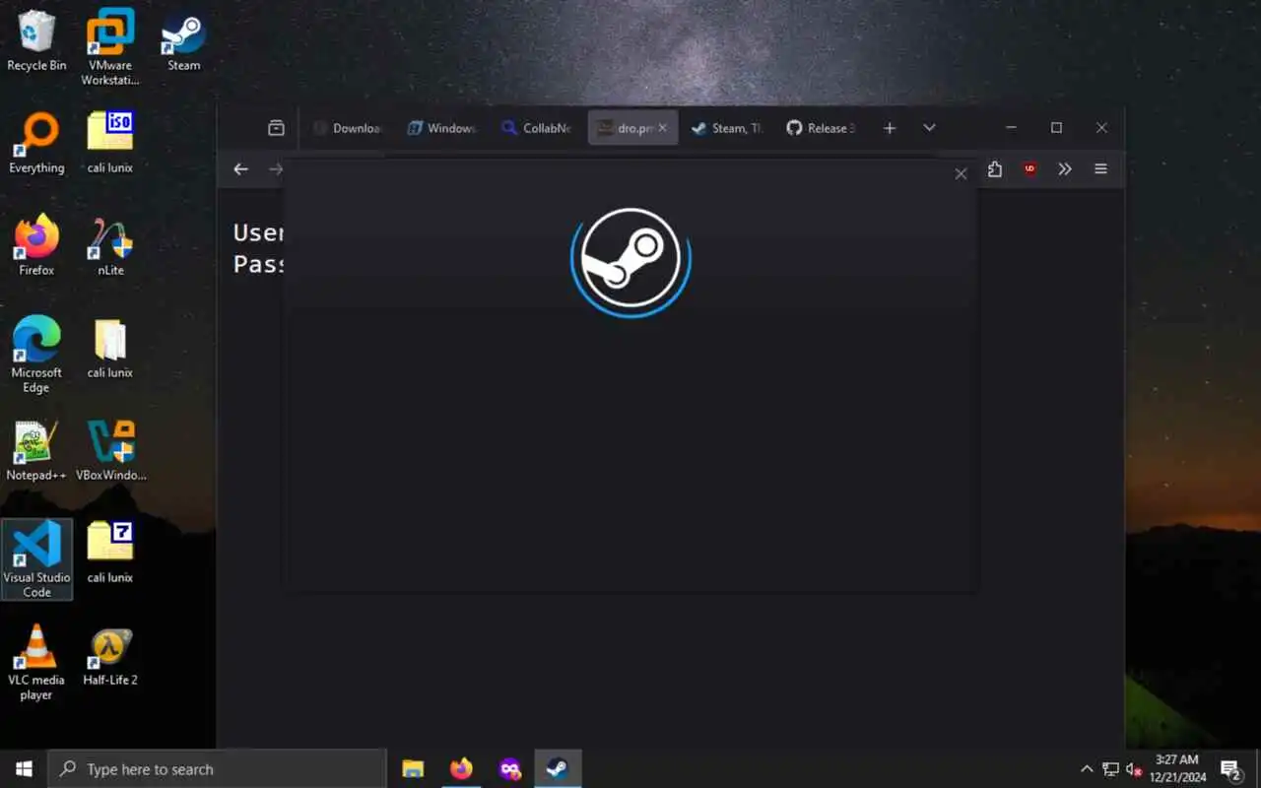Open the Windows Start menu

tap(24, 769)
